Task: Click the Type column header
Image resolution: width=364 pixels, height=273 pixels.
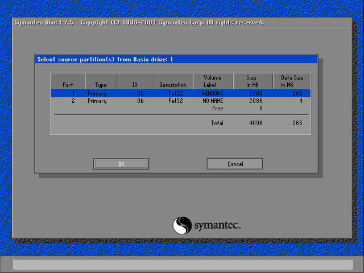Action: pos(101,81)
